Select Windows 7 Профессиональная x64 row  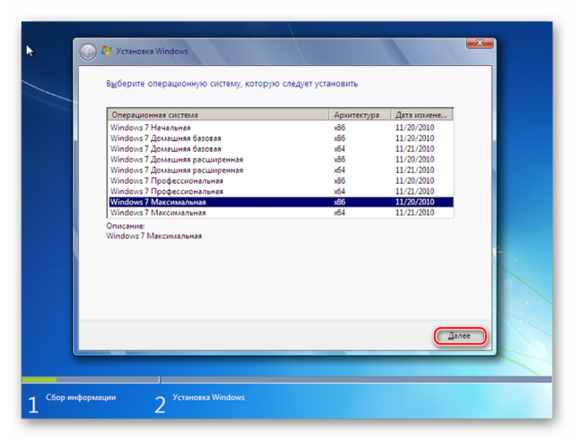pyautogui.click(x=281, y=191)
